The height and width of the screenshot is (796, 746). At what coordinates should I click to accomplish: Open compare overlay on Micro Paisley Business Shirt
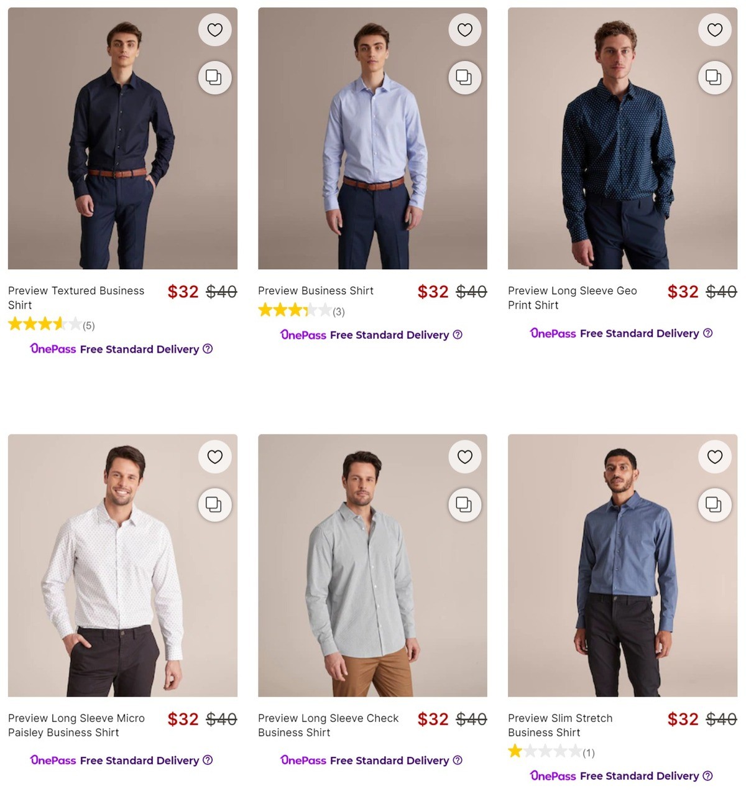(x=214, y=504)
